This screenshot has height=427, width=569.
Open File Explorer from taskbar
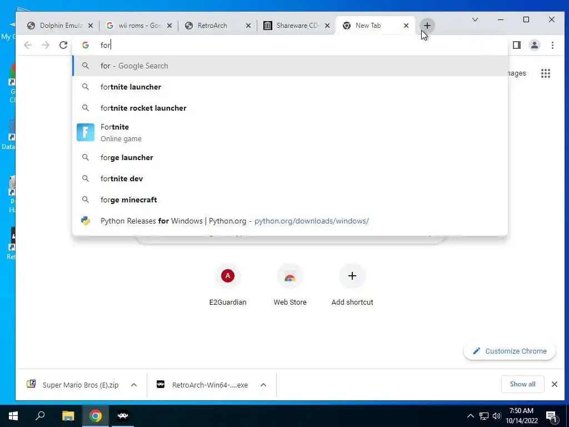click(68, 416)
